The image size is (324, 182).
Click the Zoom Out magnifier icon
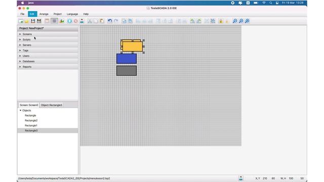235,21
